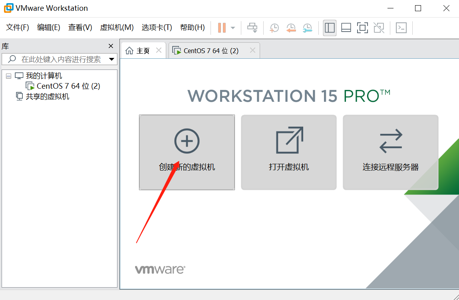This screenshot has height=300, width=459.
Task: Click 创建新的虚拟机 button
Action: click(187, 152)
